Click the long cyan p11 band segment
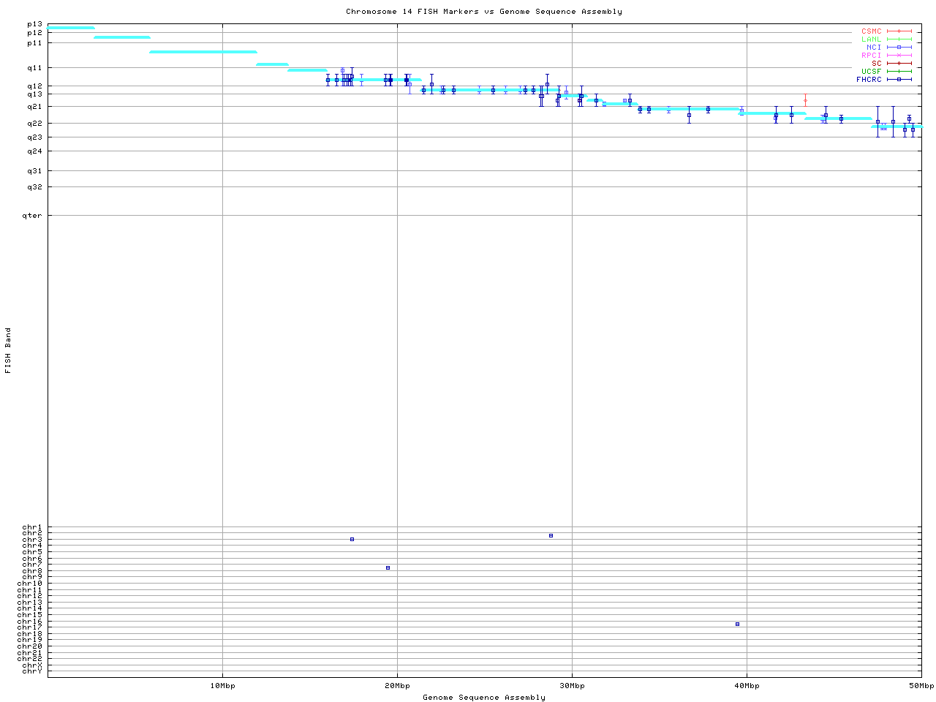Image resolution: width=936 pixels, height=702 pixels. 203,52
